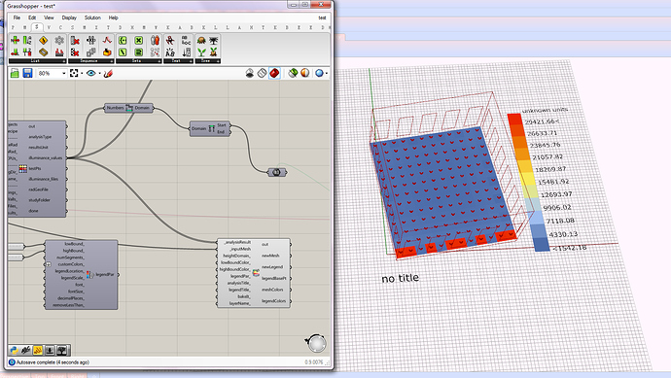The image size is (671, 378).
Task: Click the canvas compass navigation widget
Action: coord(316,343)
